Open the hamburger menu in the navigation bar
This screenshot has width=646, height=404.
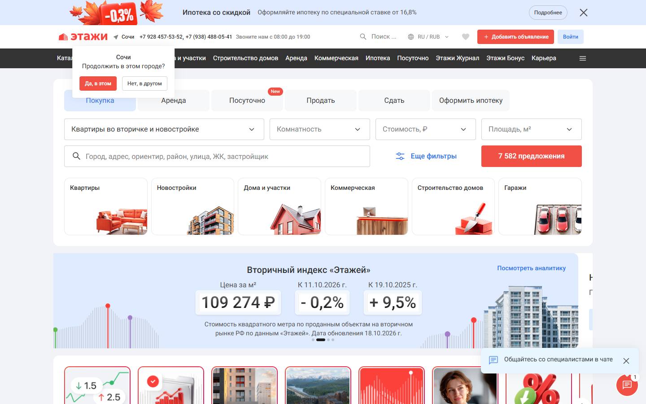(583, 58)
